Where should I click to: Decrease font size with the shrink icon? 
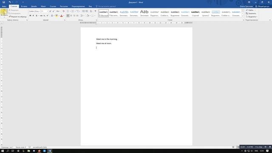[x=54, y=11]
